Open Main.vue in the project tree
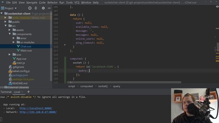 click(x=26, y=51)
